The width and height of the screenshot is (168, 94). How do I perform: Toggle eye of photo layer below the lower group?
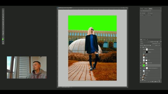[x=141, y=75]
